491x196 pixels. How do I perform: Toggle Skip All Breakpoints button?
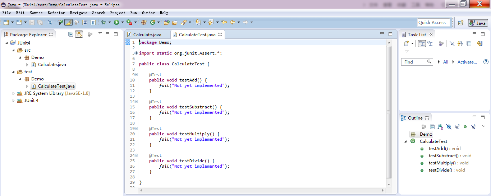pos(50,22)
